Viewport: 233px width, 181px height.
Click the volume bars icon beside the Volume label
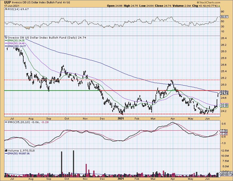pyautogui.click(x=6, y=150)
